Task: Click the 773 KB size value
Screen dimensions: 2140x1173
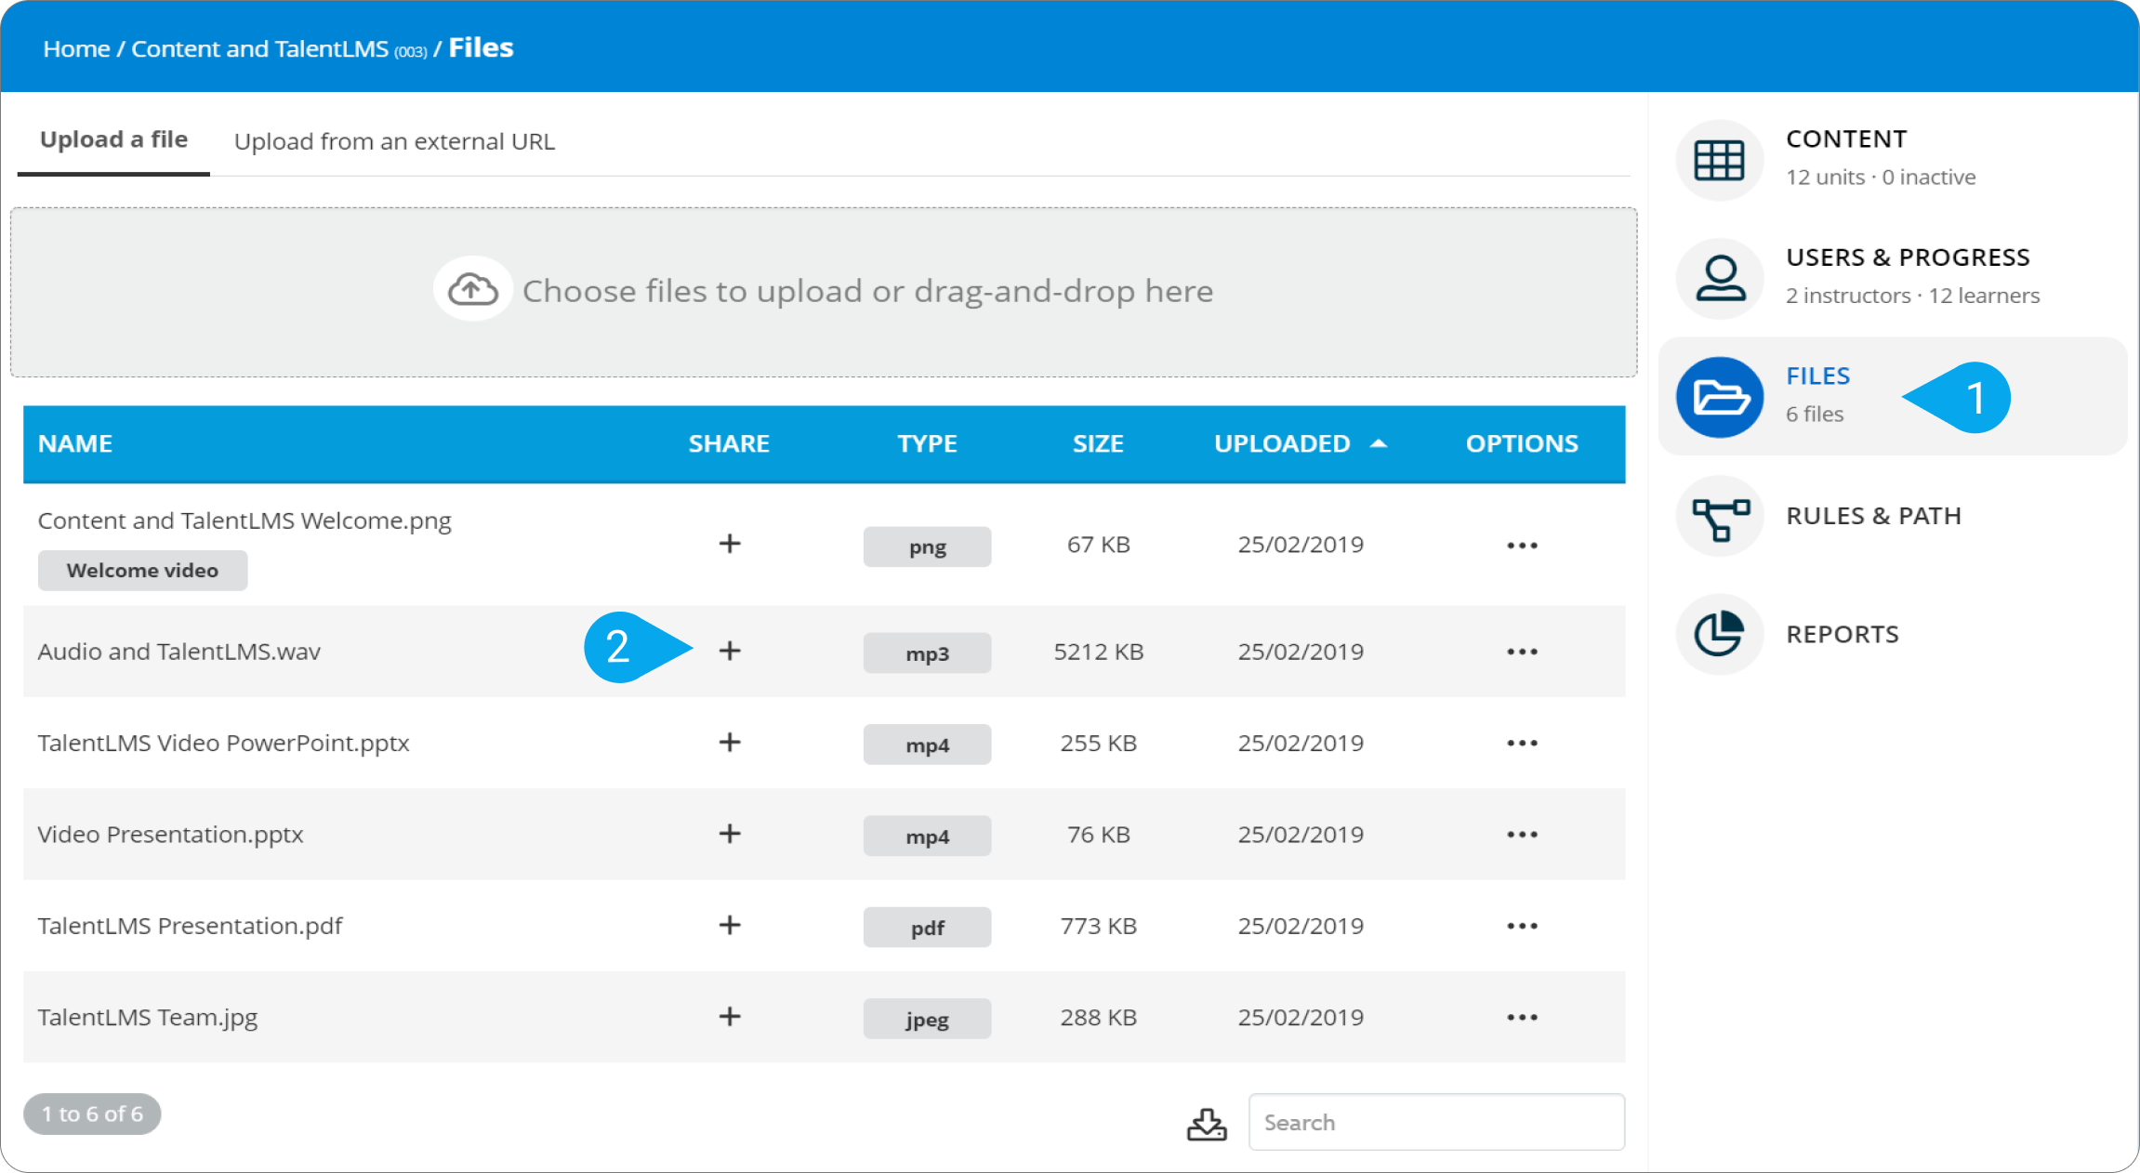Action: click(x=1098, y=927)
